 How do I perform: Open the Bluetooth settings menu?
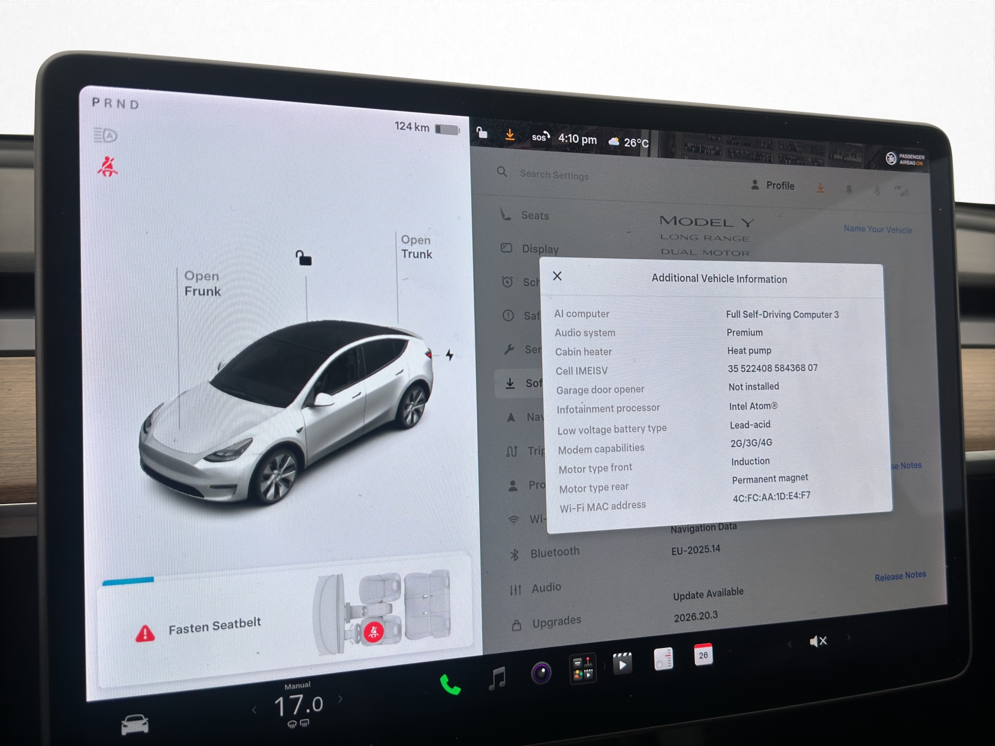(x=545, y=553)
